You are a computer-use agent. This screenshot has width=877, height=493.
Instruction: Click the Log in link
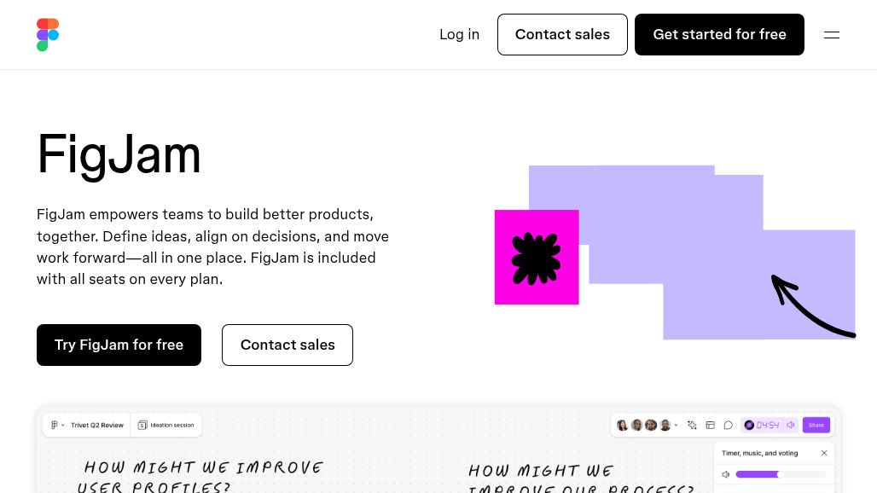459,35
